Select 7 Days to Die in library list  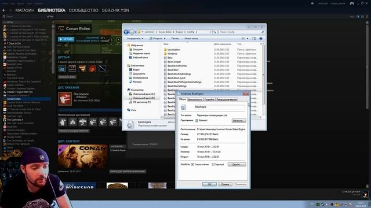pyautogui.click(x=14, y=43)
